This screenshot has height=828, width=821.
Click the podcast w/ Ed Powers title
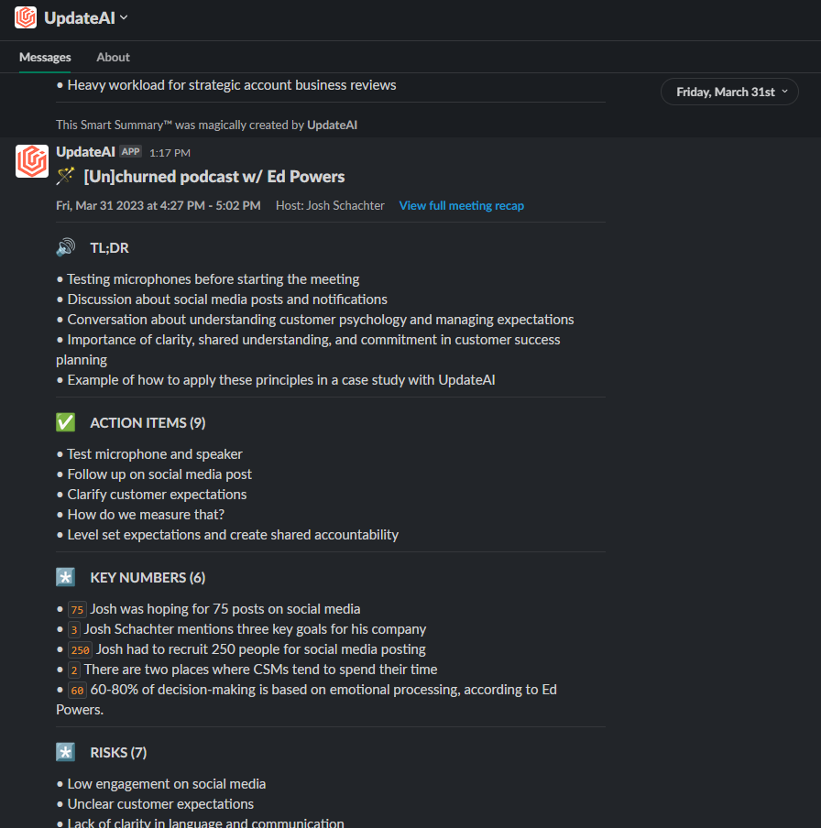pos(214,177)
